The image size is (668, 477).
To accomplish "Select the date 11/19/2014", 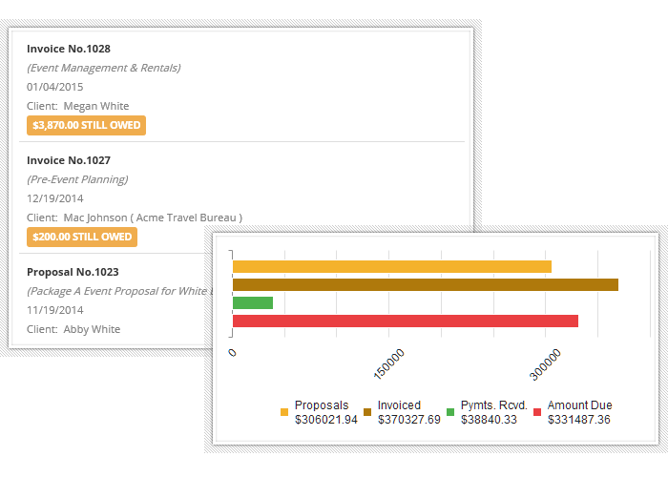I will (x=55, y=310).
